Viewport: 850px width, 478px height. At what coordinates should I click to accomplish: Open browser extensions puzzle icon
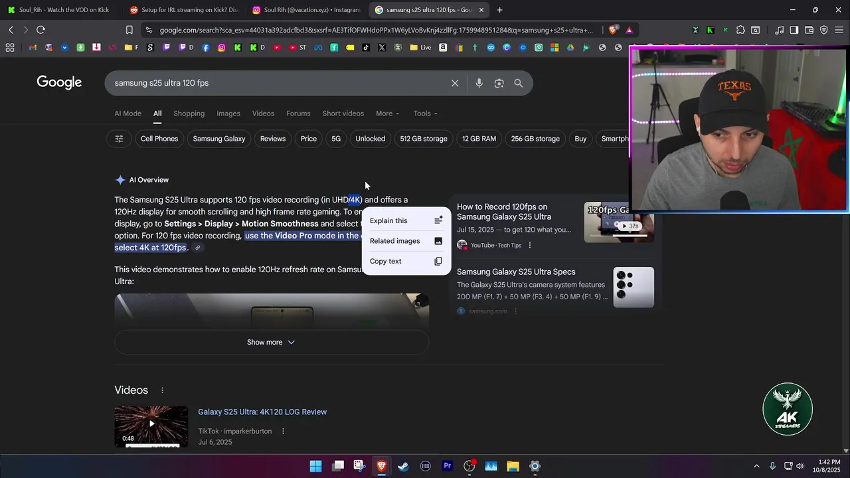pyautogui.click(x=740, y=30)
